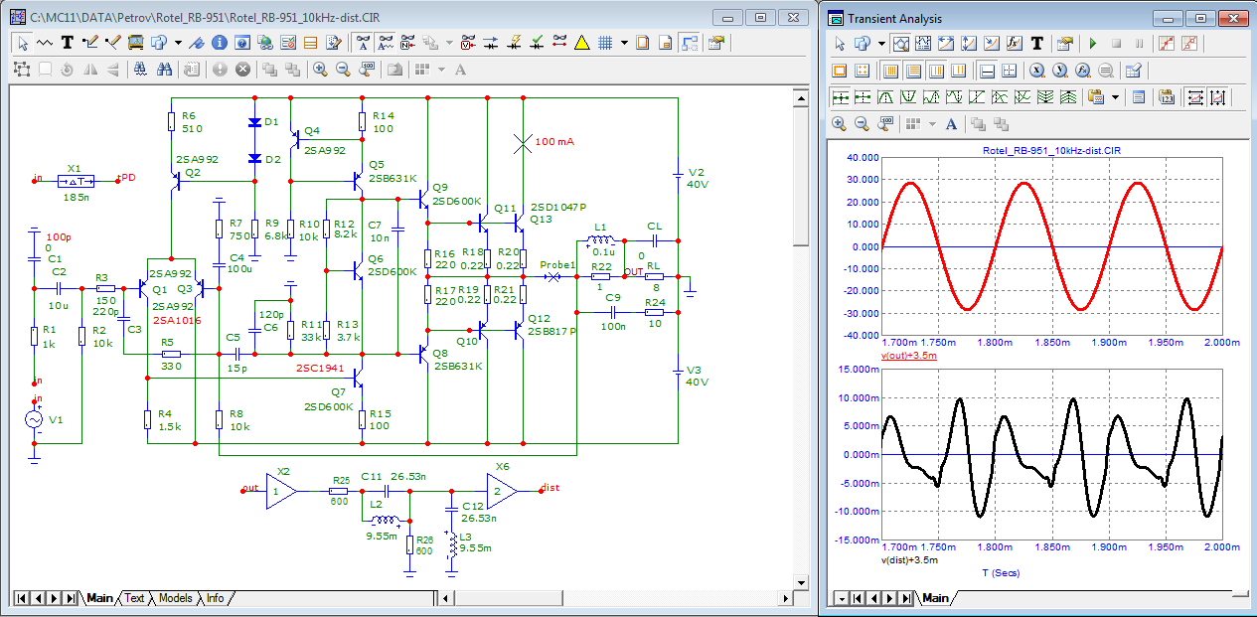Viewport: 1257px width, 617px height.
Task: Click the Peak function icon in Transient toolbar
Action: pos(885,97)
